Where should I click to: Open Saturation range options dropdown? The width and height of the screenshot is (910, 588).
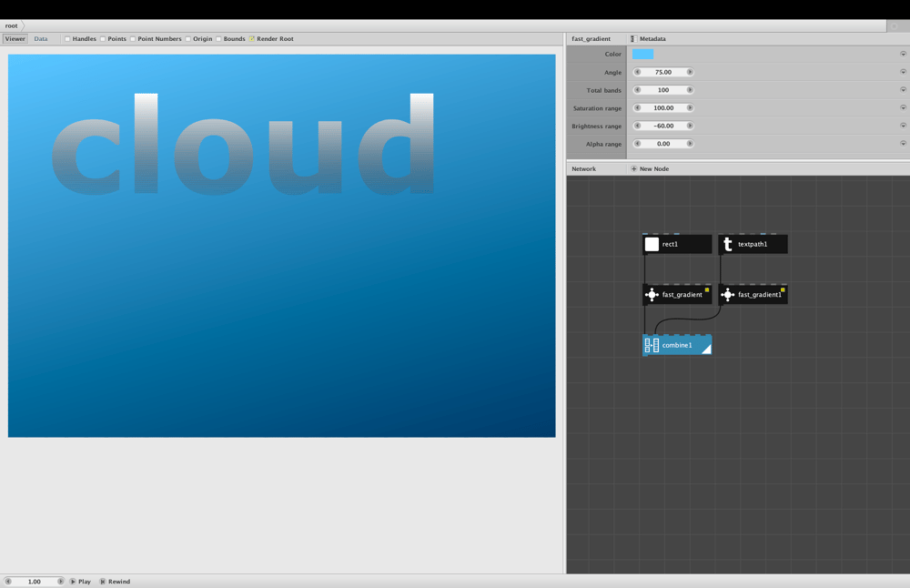point(903,108)
